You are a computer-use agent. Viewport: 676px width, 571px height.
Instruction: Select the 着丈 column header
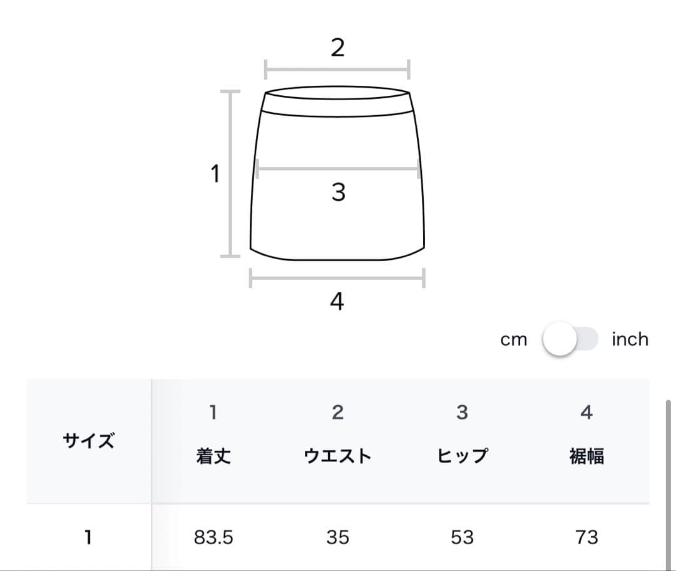pyautogui.click(x=213, y=456)
